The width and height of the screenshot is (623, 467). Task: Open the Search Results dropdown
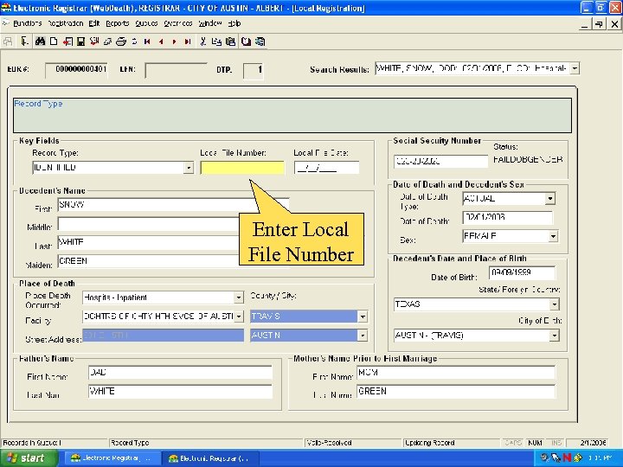tap(575, 68)
